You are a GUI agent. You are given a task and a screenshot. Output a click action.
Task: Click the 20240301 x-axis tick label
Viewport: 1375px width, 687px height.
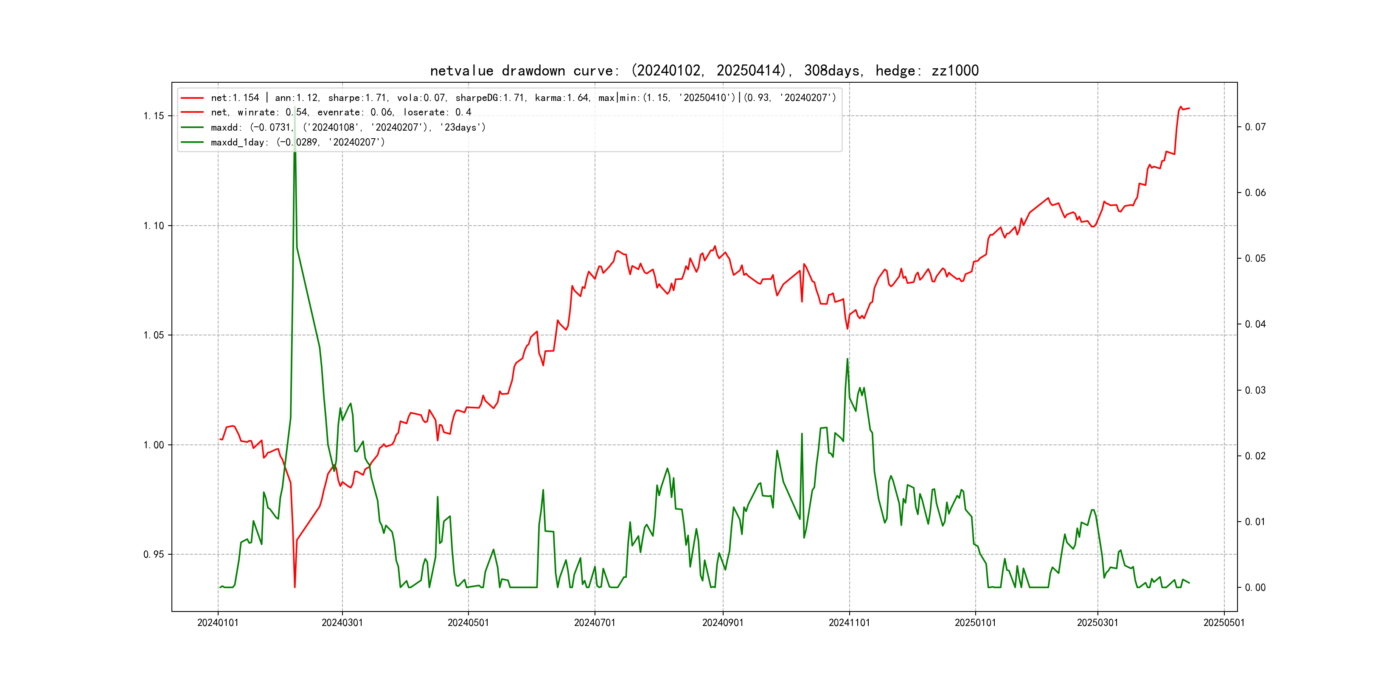click(x=342, y=623)
